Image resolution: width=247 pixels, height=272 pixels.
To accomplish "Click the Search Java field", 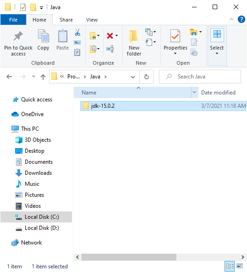I will [200, 77].
